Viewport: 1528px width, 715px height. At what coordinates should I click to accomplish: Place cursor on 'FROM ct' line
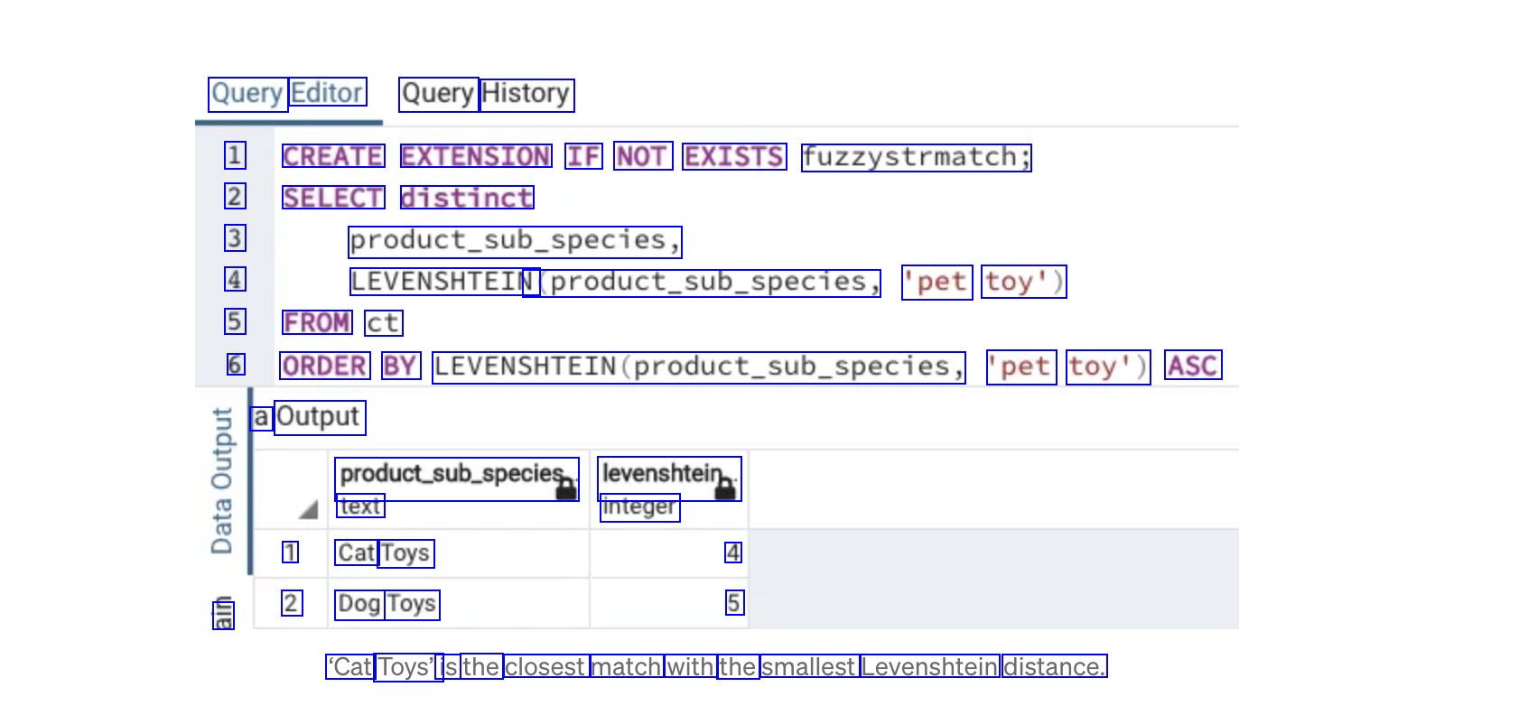pos(342,323)
